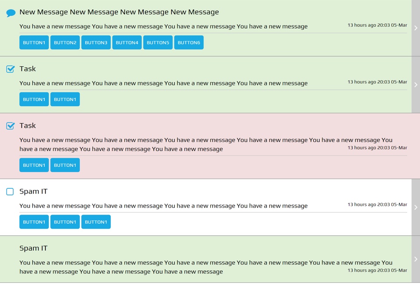Open the chevron on the green Spam IT row
Viewport: 420px width, 284px height.
click(416, 259)
